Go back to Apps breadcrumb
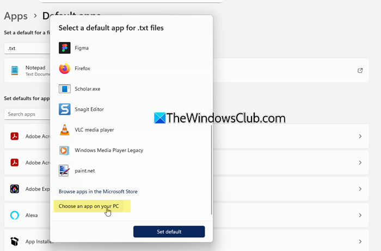 pos(16,16)
